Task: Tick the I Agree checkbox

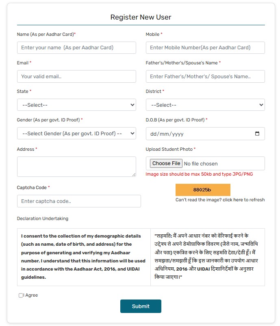Action: click(21, 295)
